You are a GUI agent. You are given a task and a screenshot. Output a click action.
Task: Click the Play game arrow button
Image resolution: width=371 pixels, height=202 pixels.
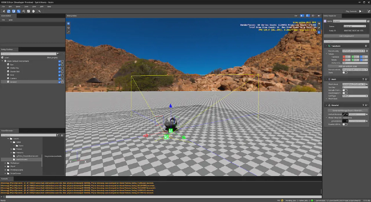[x=360, y=11]
